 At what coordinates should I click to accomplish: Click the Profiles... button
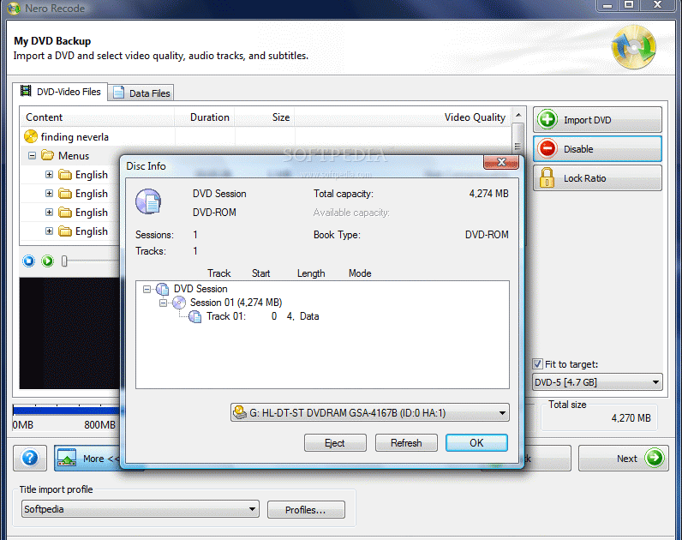pos(306,509)
